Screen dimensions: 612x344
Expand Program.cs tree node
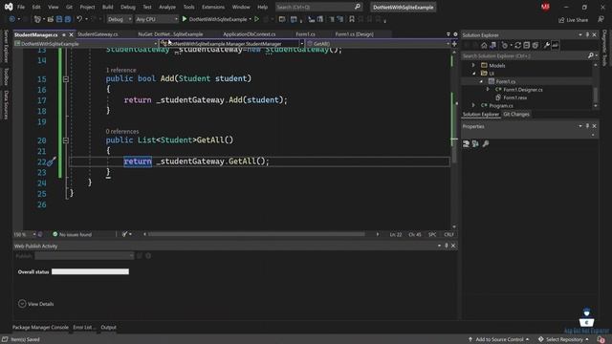click(x=473, y=106)
